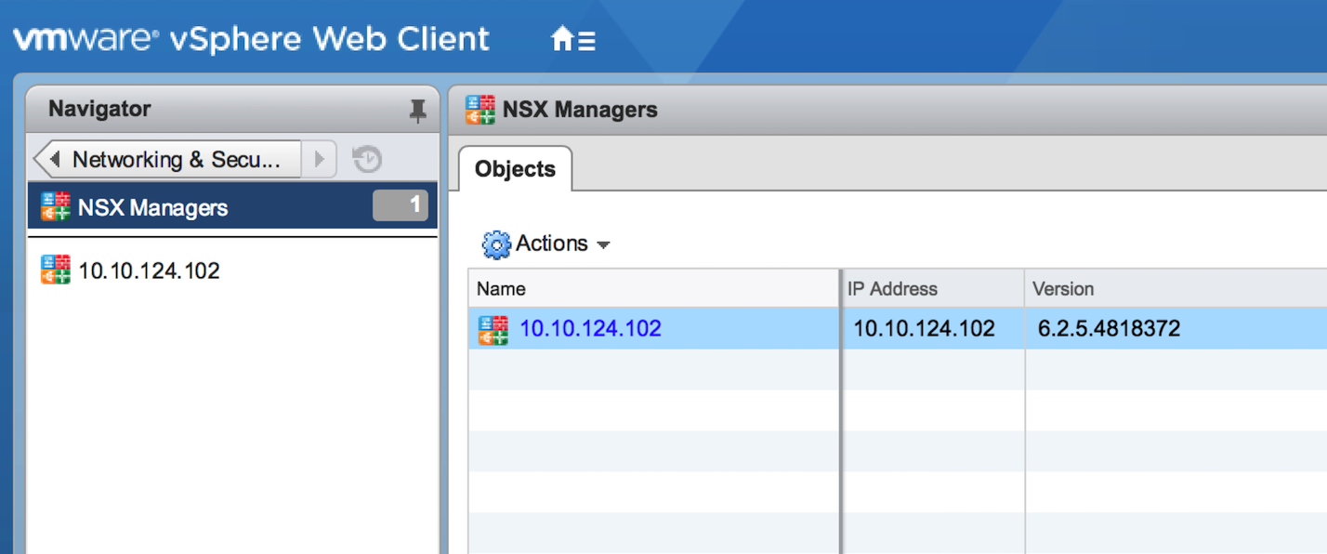Select NSX Managers in Navigator list
The height and width of the screenshot is (554, 1327).
click(x=152, y=207)
